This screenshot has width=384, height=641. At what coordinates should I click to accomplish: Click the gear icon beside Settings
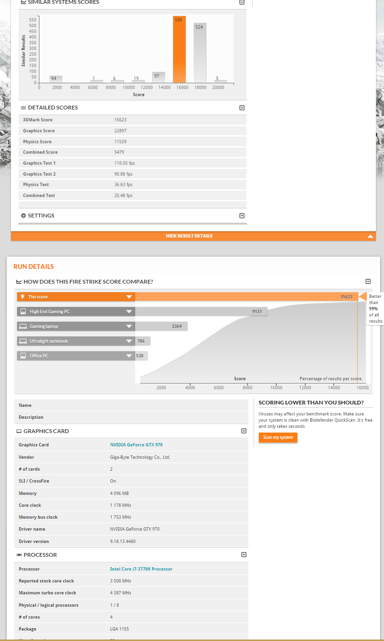(x=23, y=216)
